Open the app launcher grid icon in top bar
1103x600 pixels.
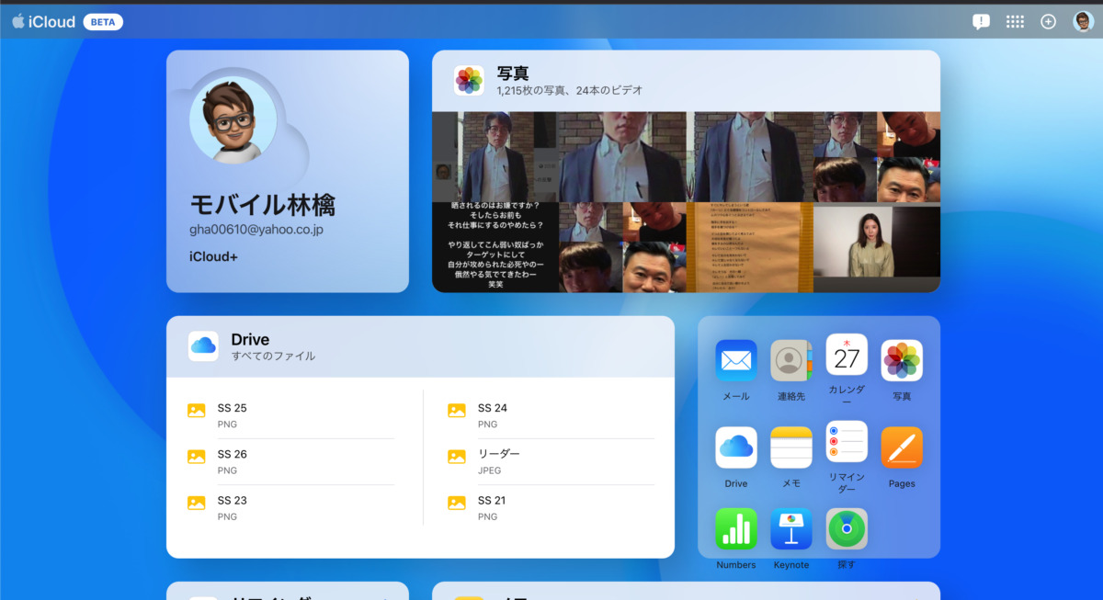coord(1015,21)
